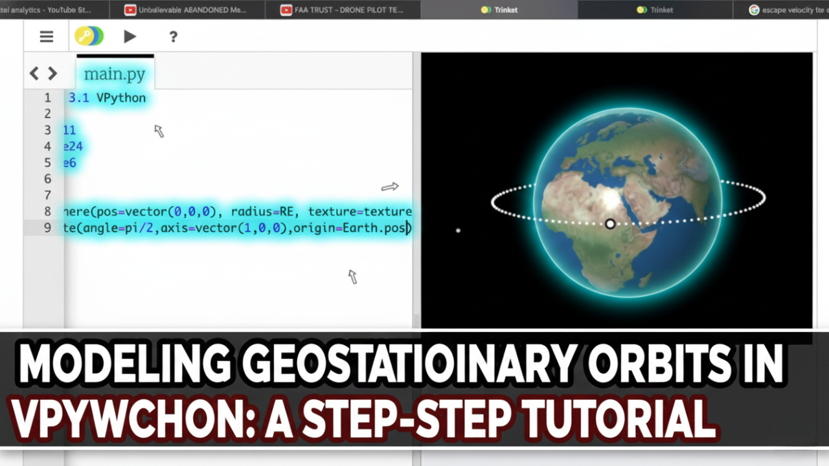The height and width of the screenshot is (466, 829).
Task: Click the favicon on the escape velocity tab
Action: click(753, 10)
